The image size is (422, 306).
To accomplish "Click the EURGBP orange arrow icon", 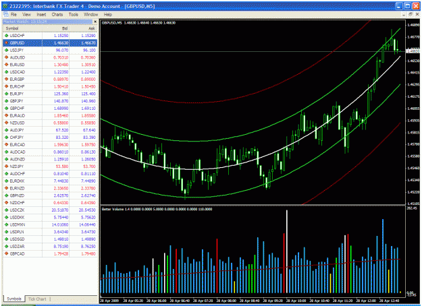I will [x=7, y=79].
